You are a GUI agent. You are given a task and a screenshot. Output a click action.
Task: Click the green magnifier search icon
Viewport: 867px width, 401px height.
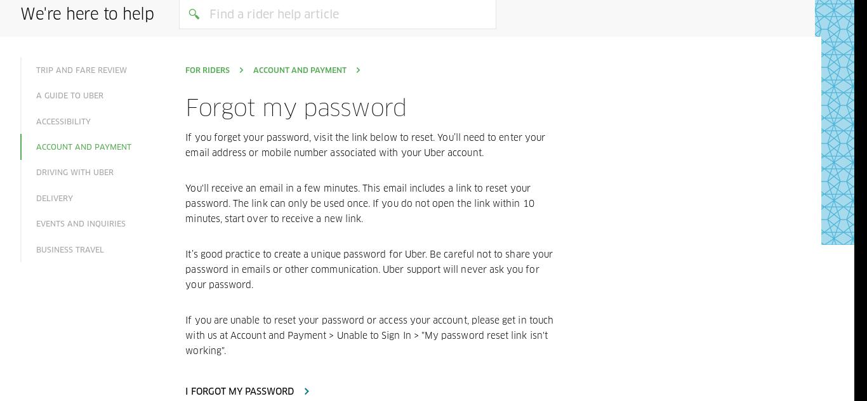pos(194,14)
